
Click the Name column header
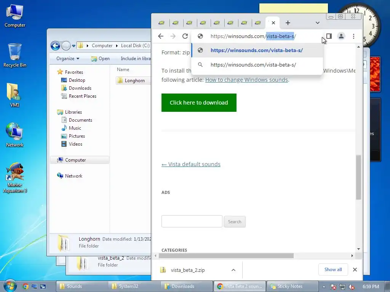tap(123, 70)
